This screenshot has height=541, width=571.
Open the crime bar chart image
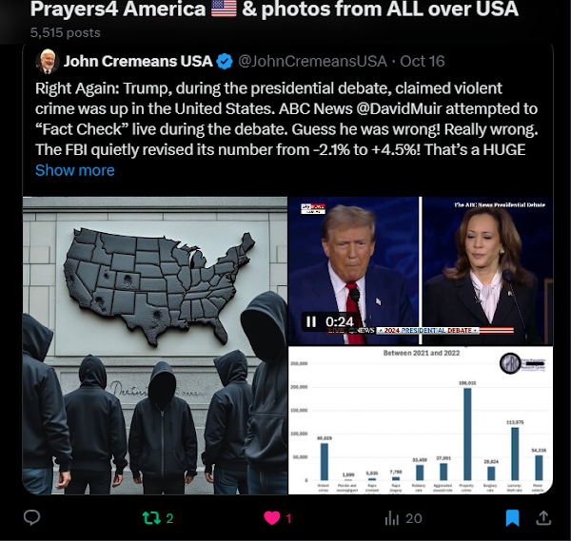click(x=421, y=420)
